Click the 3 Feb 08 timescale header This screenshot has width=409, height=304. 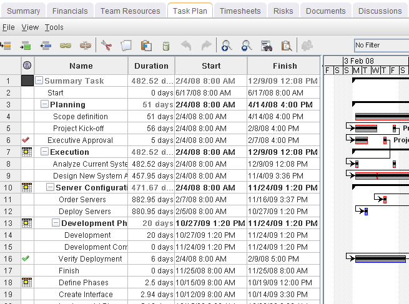(x=376, y=61)
